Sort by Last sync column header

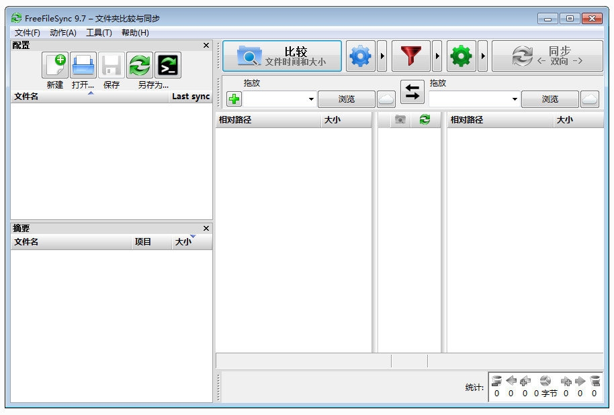[x=191, y=97]
